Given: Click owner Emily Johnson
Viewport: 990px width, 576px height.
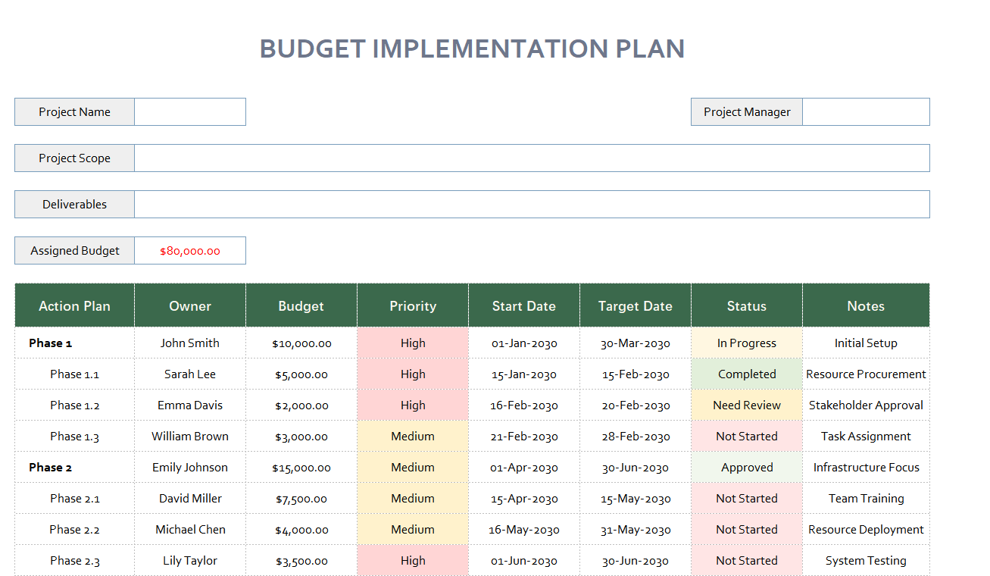Looking at the screenshot, I should (x=190, y=467).
